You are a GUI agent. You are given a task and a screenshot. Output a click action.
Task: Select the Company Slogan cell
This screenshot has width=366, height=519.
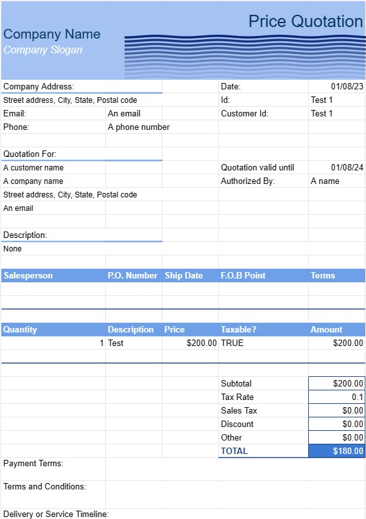pyautogui.click(x=43, y=50)
